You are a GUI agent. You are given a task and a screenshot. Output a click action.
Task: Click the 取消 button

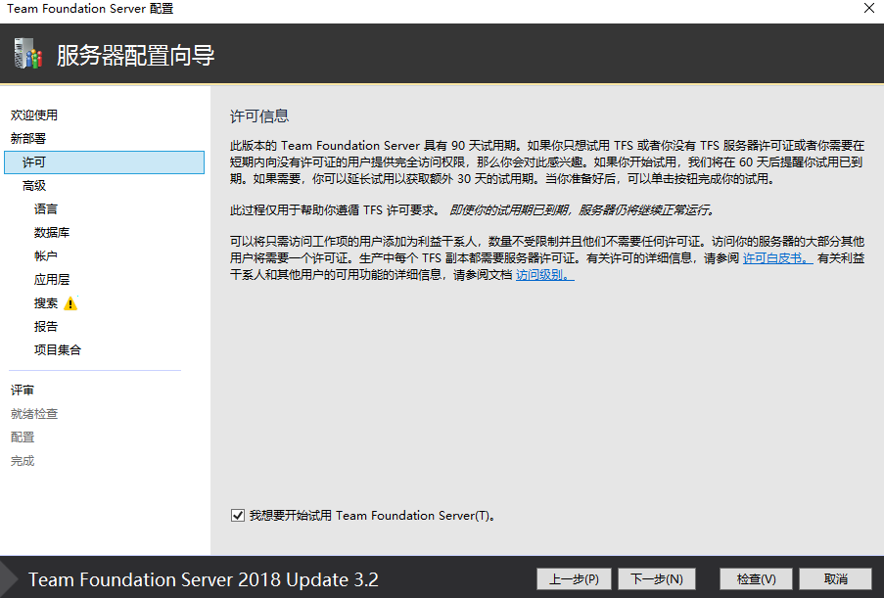tap(835, 578)
